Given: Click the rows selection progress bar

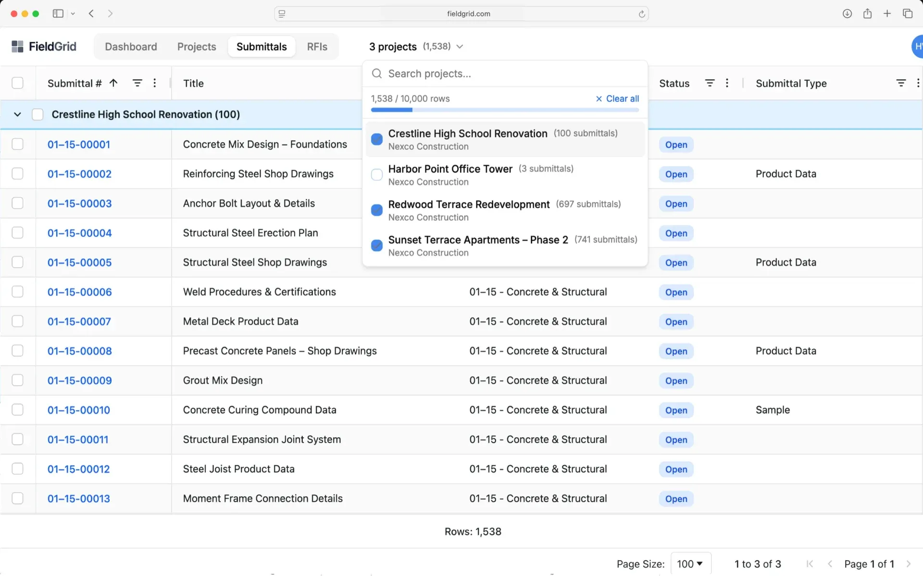Looking at the screenshot, I should click(x=505, y=110).
